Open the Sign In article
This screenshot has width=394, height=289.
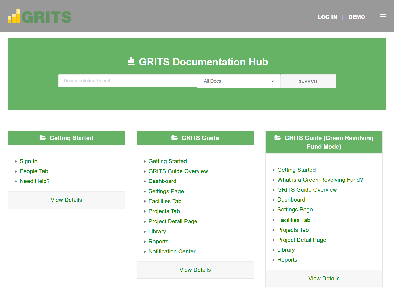pos(28,161)
